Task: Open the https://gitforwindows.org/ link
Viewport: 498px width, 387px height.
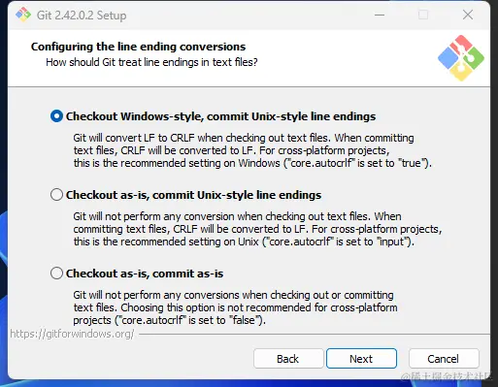Action: click(x=72, y=334)
